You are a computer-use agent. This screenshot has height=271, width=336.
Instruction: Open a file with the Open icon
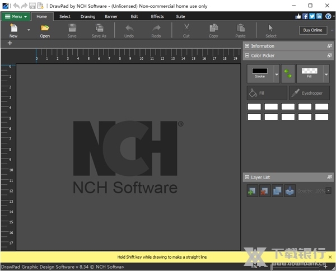(45, 29)
